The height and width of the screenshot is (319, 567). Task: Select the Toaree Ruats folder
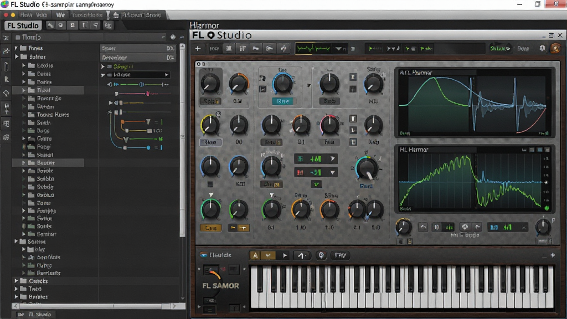[x=53, y=115]
